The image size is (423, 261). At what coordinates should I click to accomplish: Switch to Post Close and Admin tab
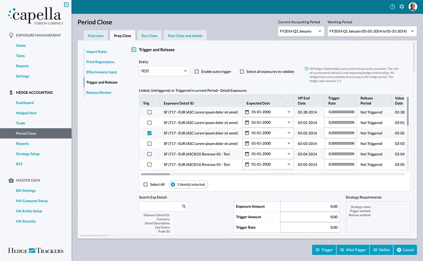[185, 36]
